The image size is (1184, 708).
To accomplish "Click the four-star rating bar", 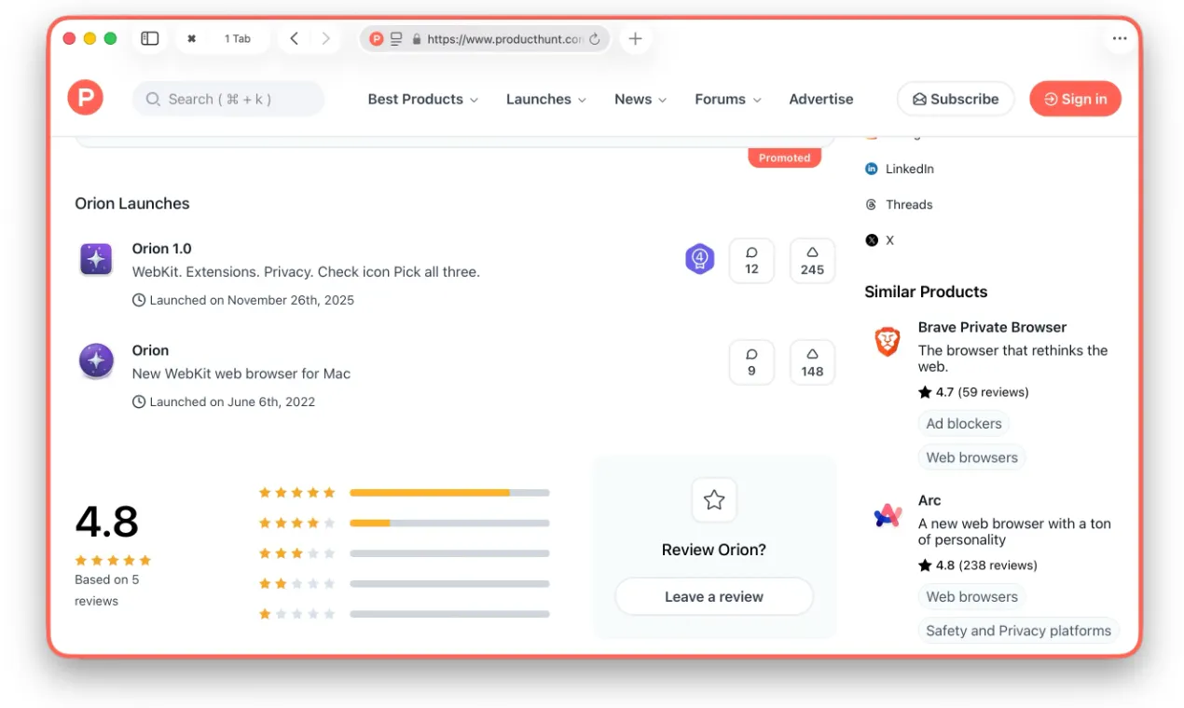I will 449,523.
